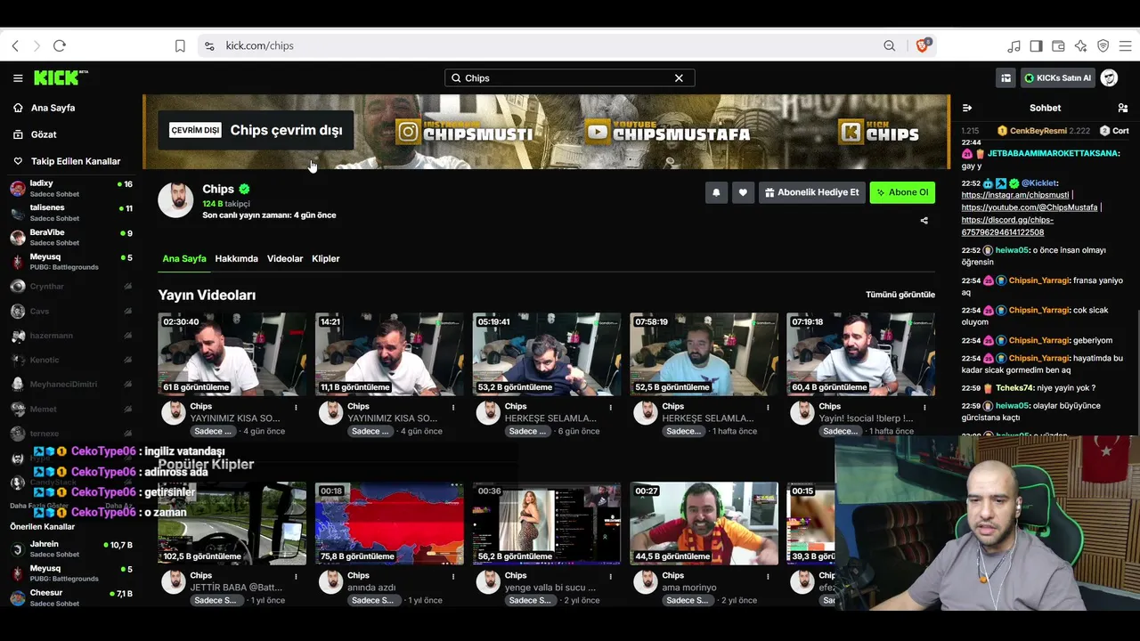Viewport: 1140px width, 641px height.
Task: Bookmark this page in the browser toolbar
Action: (180, 45)
